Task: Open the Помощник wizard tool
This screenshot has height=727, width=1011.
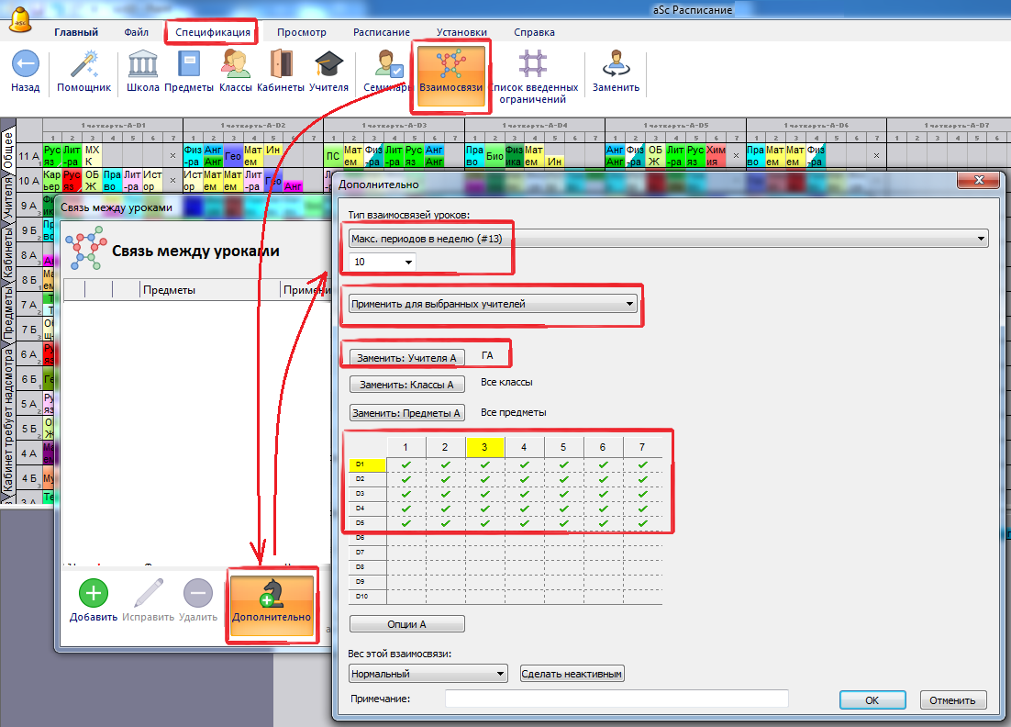Action: click(84, 65)
